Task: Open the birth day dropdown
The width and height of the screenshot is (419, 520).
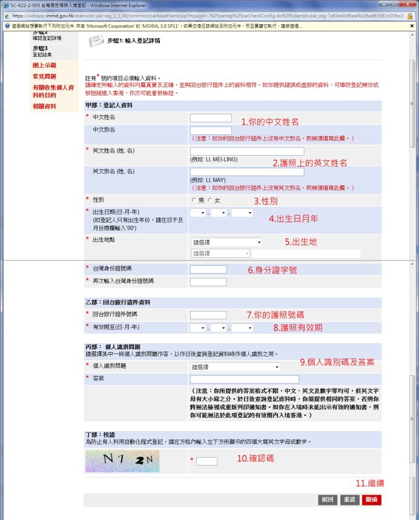Action: click(x=199, y=212)
